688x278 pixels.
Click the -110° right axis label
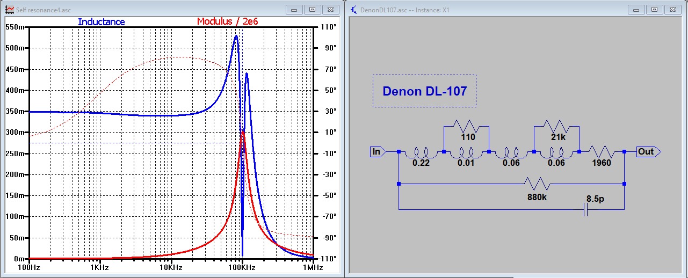[328, 259]
